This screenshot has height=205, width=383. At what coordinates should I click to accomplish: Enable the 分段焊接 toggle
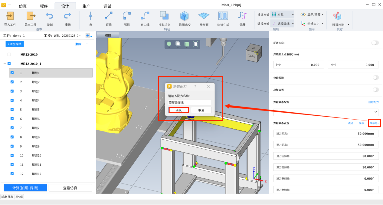375,78
